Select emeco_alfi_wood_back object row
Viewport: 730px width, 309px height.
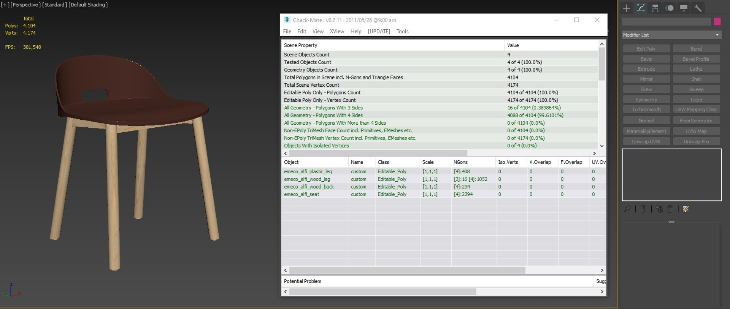point(443,187)
